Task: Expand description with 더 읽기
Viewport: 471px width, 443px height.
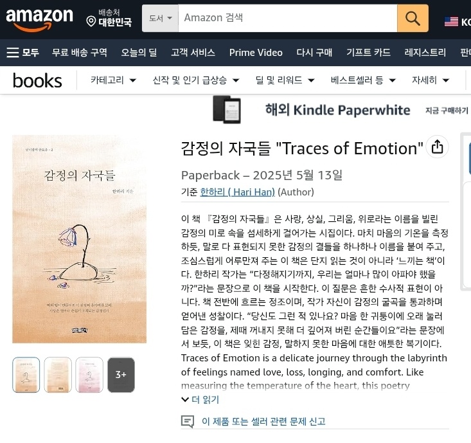Action: [200, 399]
